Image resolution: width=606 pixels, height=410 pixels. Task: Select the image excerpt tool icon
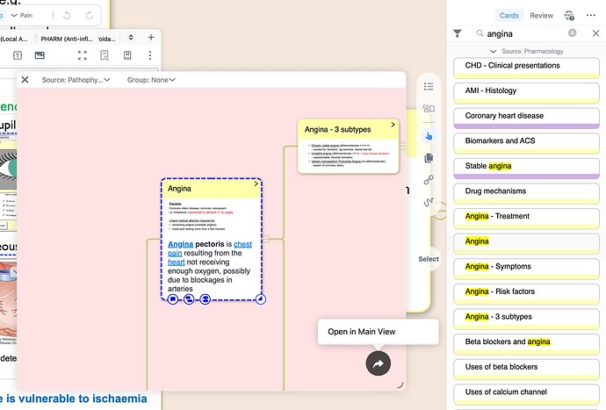pyautogui.click(x=40, y=55)
